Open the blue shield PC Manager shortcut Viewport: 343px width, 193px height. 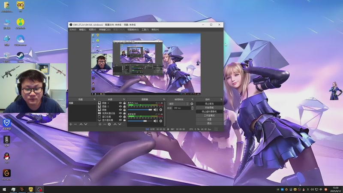(7, 124)
